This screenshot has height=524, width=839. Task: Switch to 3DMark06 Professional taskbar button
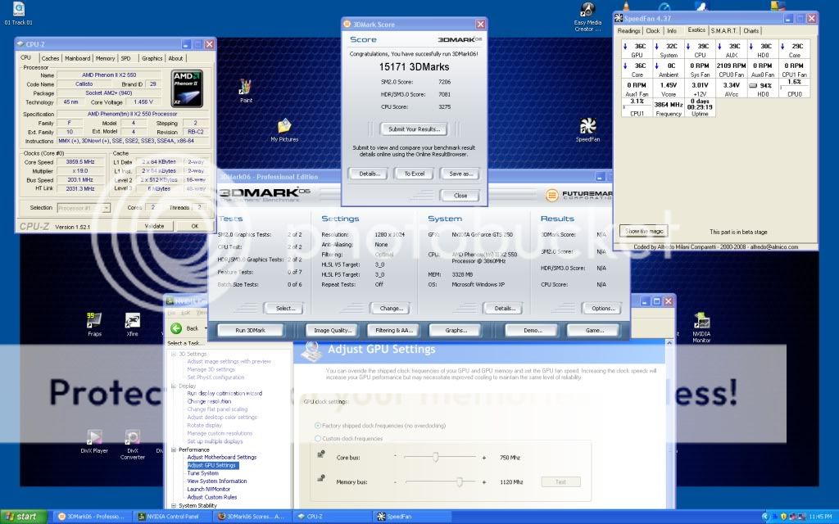[x=92, y=517]
